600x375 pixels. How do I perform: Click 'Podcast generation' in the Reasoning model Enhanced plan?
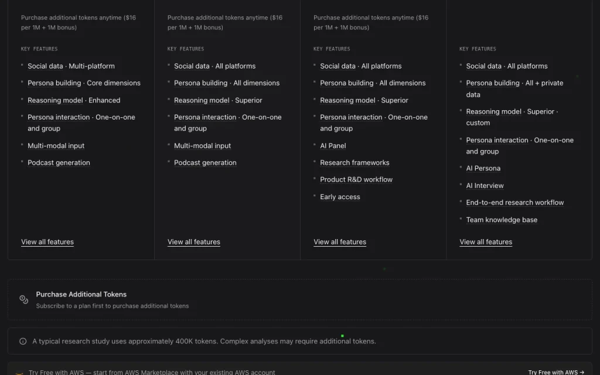click(59, 163)
